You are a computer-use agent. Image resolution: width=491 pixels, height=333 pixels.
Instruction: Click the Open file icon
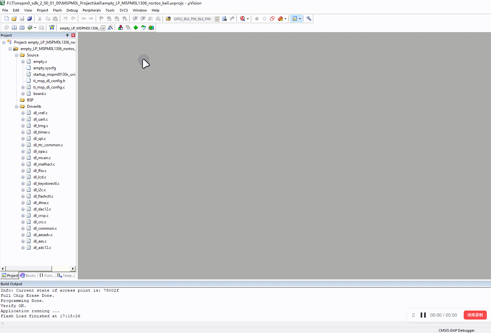[14, 19]
